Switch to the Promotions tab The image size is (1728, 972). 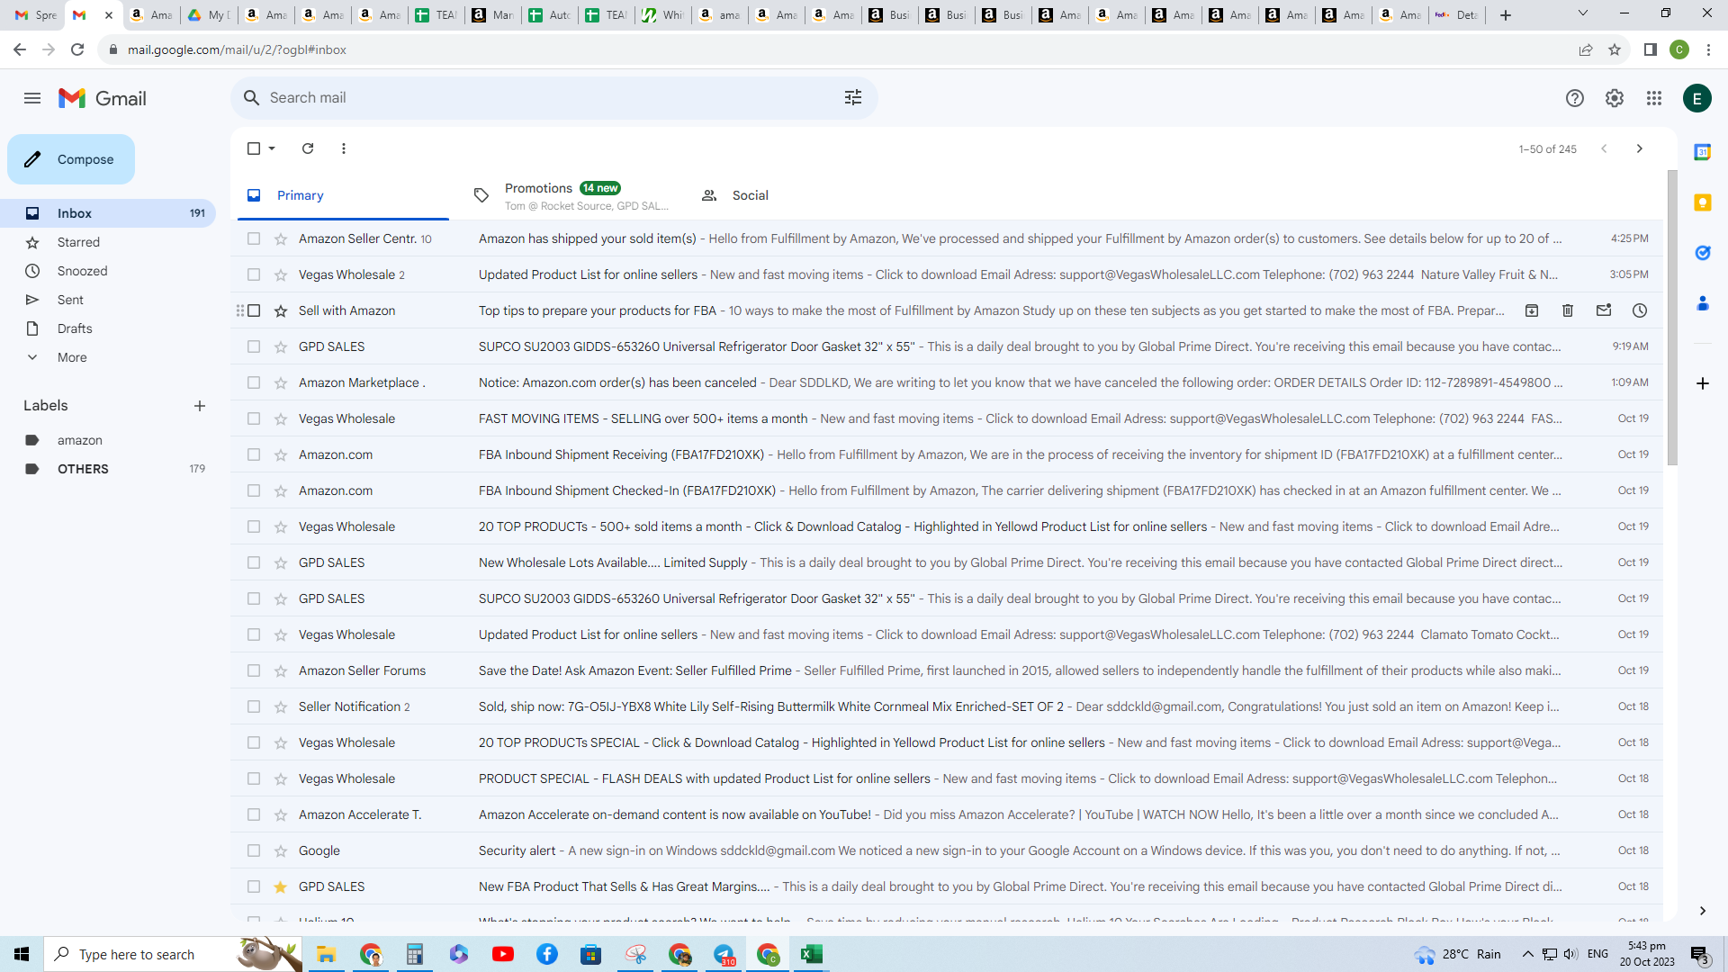[x=571, y=195]
